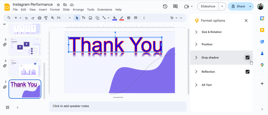Expand the Size & Rotation section

(211, 32)
